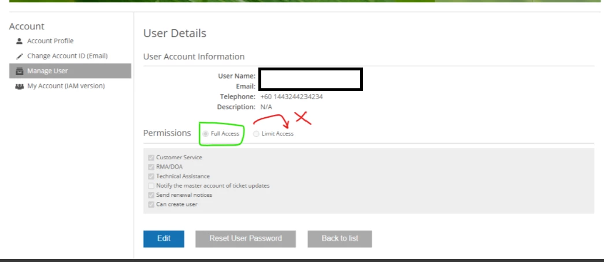
Task: Click the group icon beside My Account
Action: tap(19, 86)
